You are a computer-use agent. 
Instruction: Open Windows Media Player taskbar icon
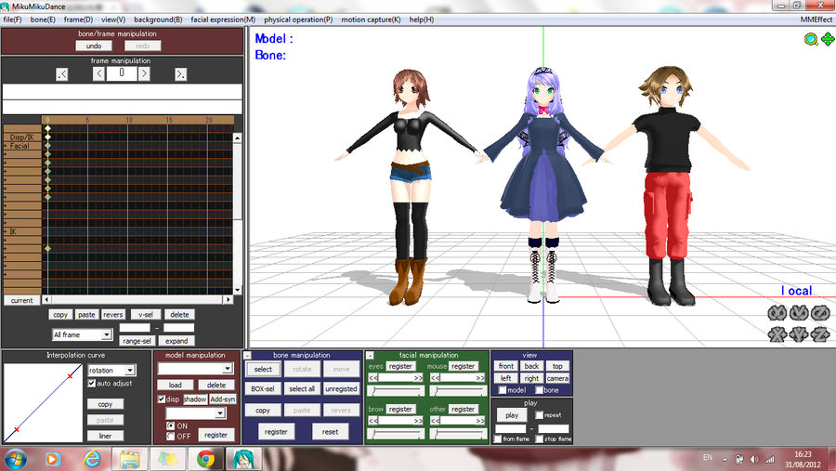pyautogui.click(x=52, y=459)
